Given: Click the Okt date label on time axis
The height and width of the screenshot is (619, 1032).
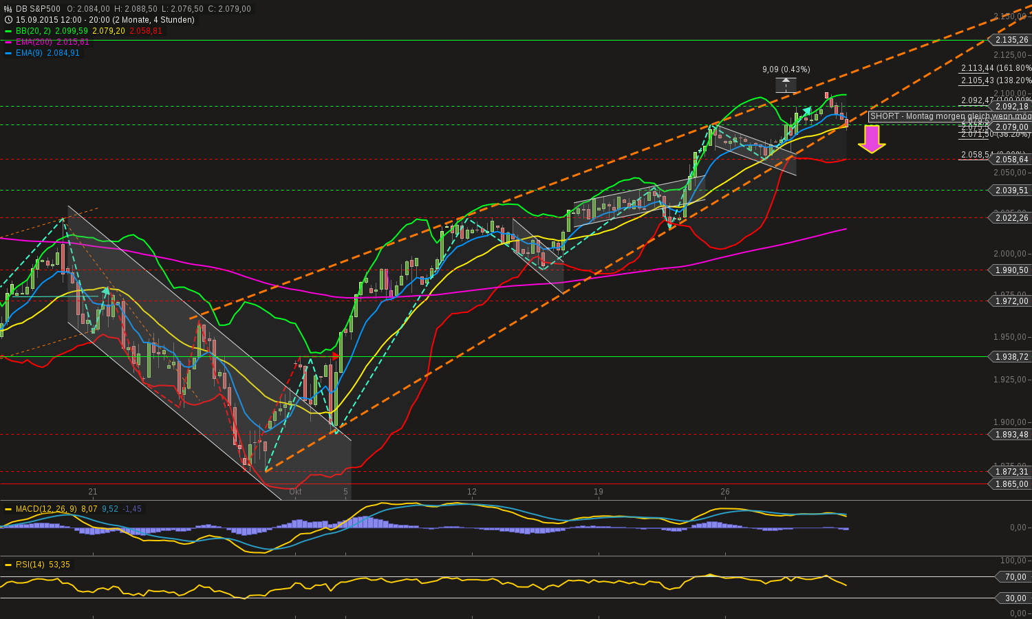Looking at the screenshot, I should pyautogui.click(x=295, y=492).
